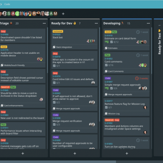Click the Need UX tag on card S-01865
Image resolution: width=163 pixels, height=163 pixels.
click(x=5, y=87)
